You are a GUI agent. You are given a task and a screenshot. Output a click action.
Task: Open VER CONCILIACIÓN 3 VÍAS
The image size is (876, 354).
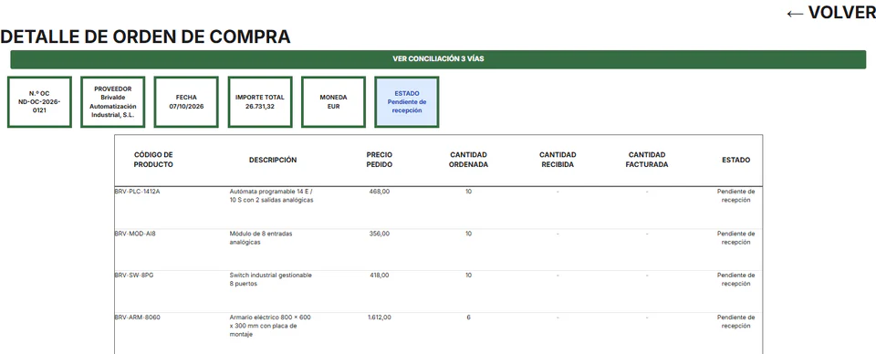438,59
